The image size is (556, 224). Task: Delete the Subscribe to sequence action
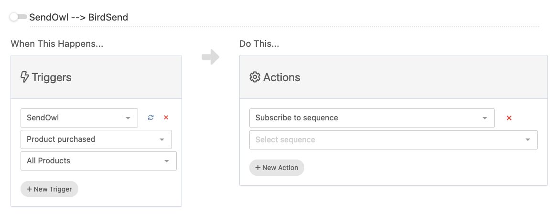(x=509, y=118)
